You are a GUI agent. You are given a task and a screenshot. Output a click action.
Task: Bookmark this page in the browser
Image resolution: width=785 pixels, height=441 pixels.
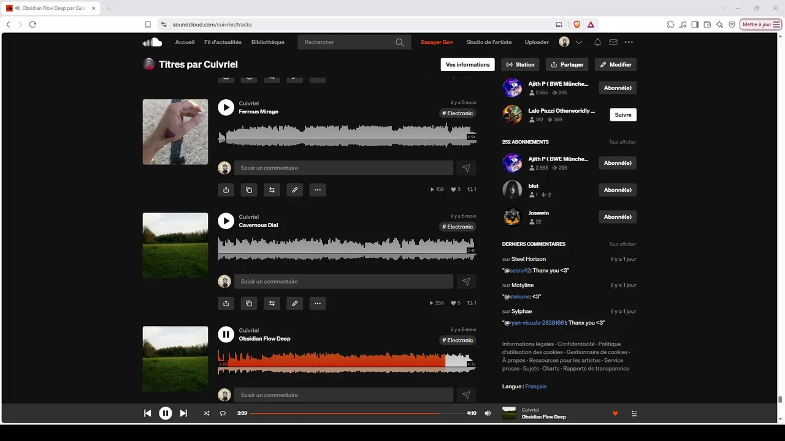tap(148, 24)
